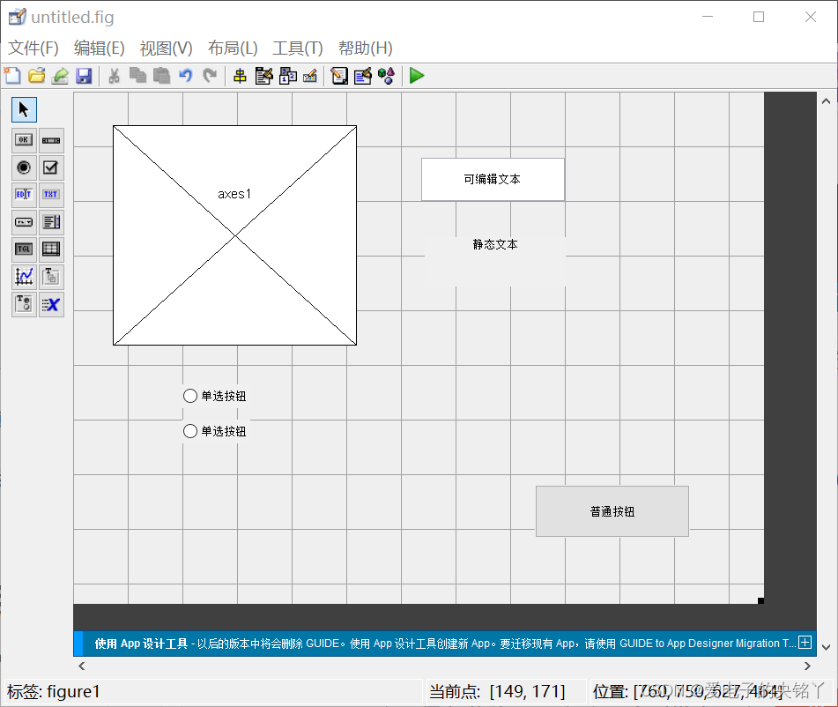Undo the last layout change
Viewport: 838px width, 707px height.
pyautogui.click(x=185, y=76)
